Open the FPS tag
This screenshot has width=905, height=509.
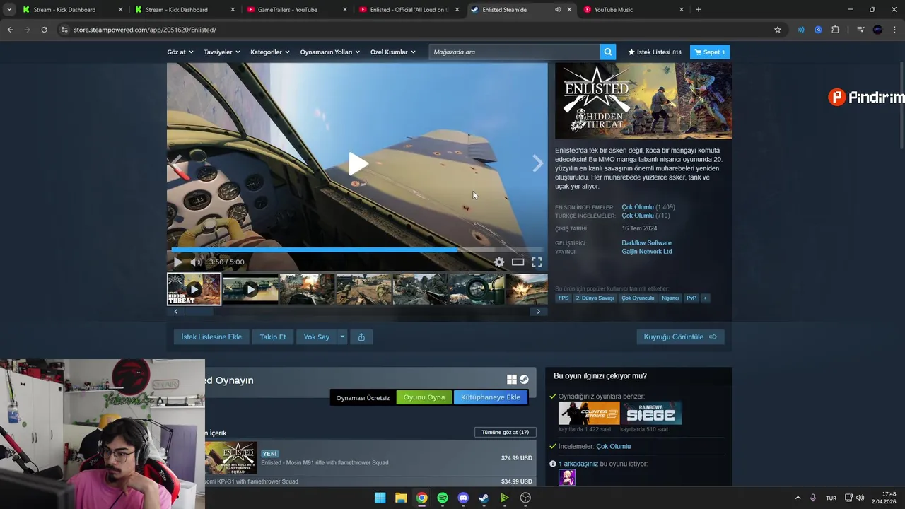coord(564,298)
